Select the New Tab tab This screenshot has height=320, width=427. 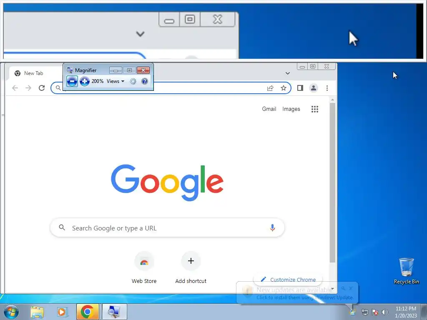[x=34, y=73]
